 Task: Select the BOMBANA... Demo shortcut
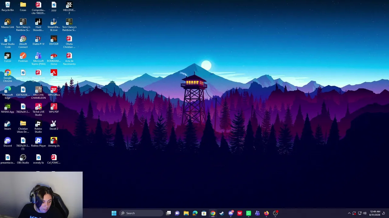click(54, 59)
